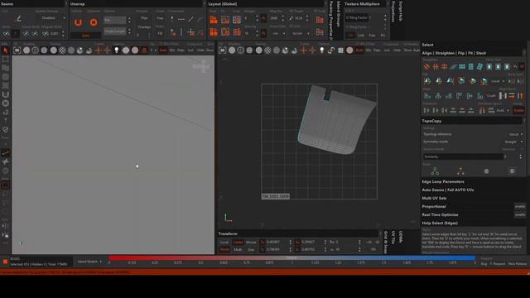Click the top Scale icon in Layout panel

pyautogui.click(x=237, y=20)
